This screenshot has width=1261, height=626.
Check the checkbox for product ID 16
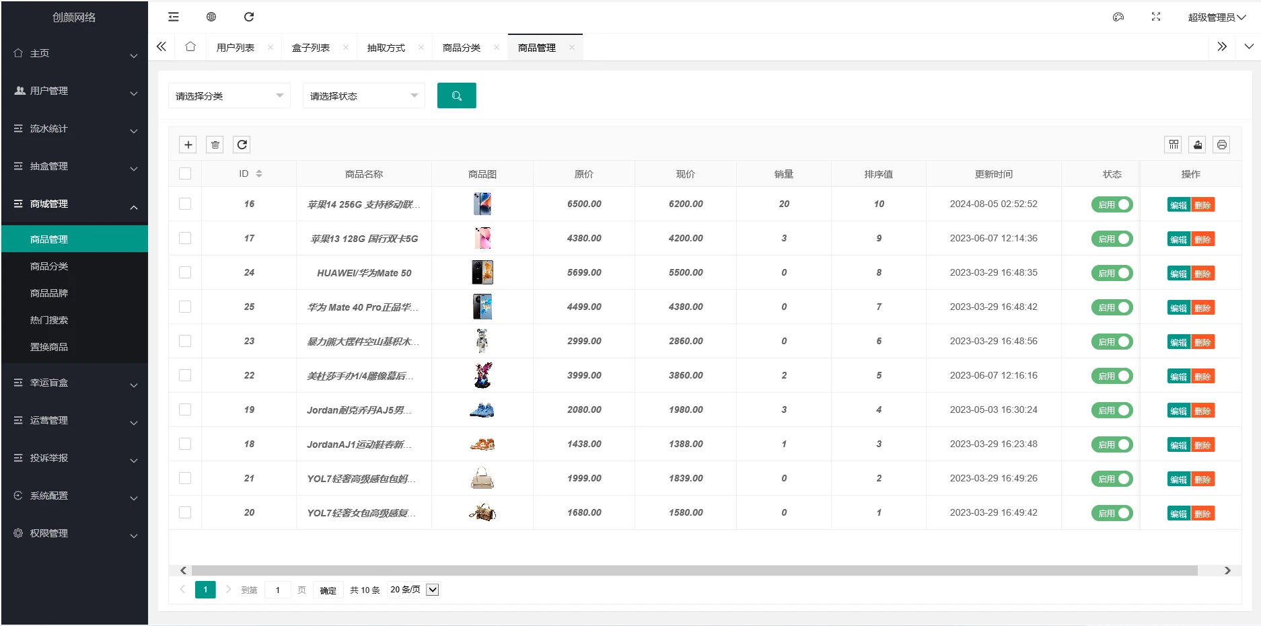[185, 204]
